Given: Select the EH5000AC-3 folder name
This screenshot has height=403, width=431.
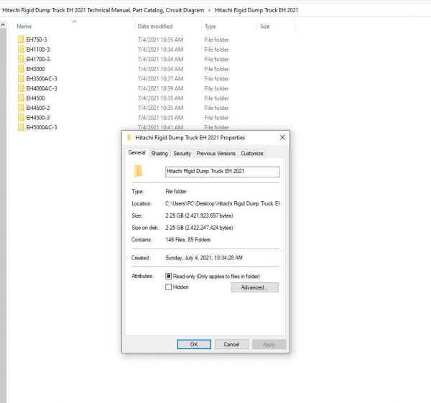Looking at the screenshot, I should [x=42, y=127].
